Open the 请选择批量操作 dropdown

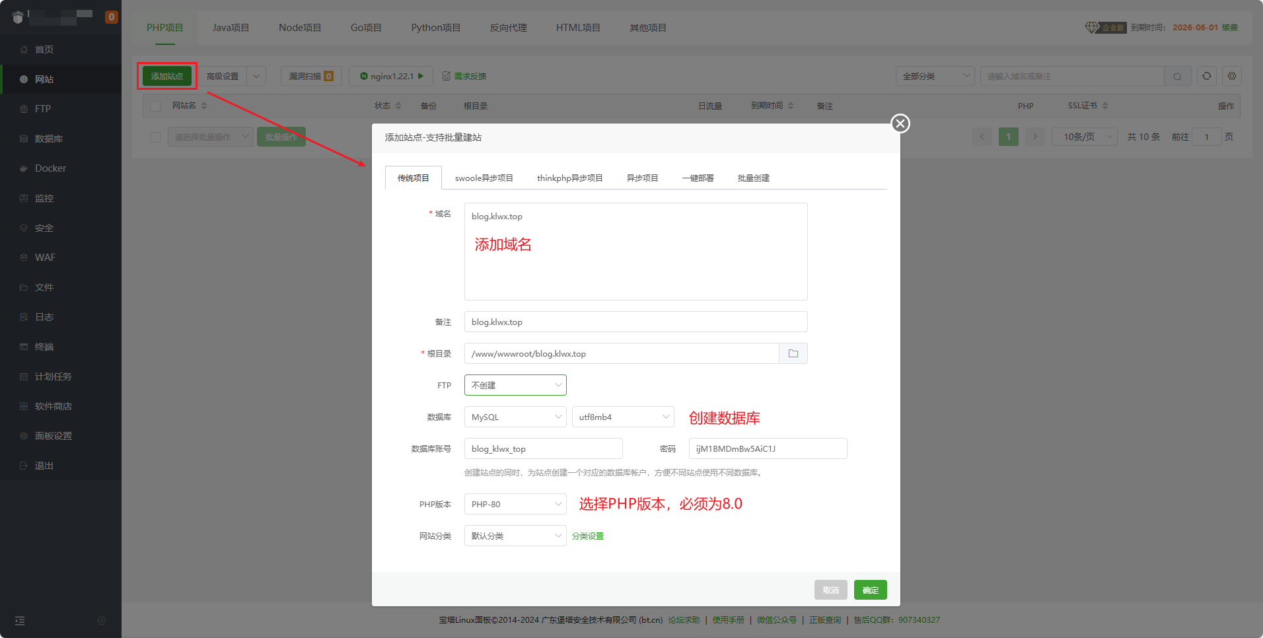tap(210, 137)
